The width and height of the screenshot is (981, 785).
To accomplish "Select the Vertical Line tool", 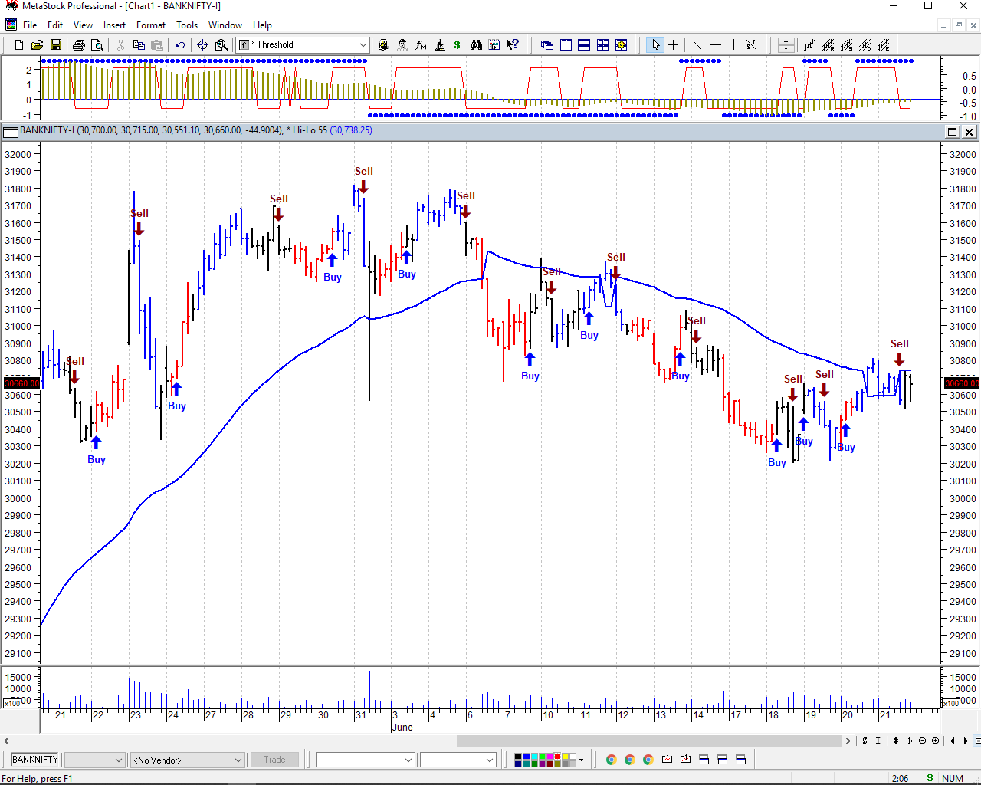I will (x=733, y=45).
